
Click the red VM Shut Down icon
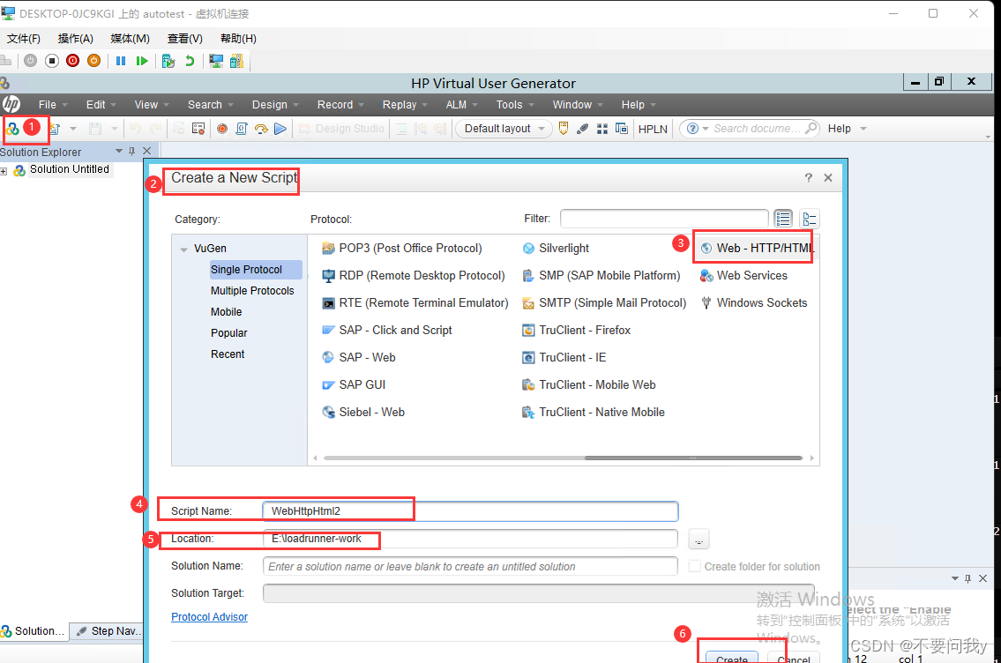click(x=73, y=61)
